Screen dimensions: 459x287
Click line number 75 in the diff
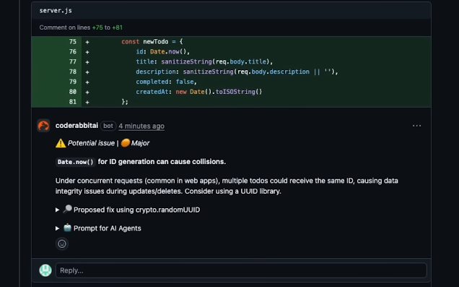[73, 42]
